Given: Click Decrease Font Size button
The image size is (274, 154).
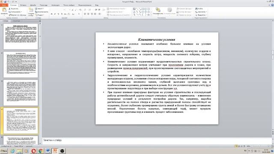Looking at the screenshot, I should coord(75,10).
